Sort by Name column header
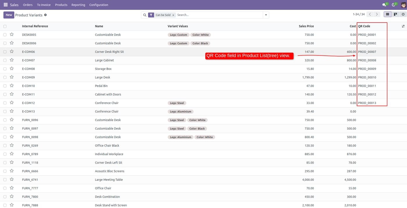This screenshot has width=407, height=208. coord(99,26)
